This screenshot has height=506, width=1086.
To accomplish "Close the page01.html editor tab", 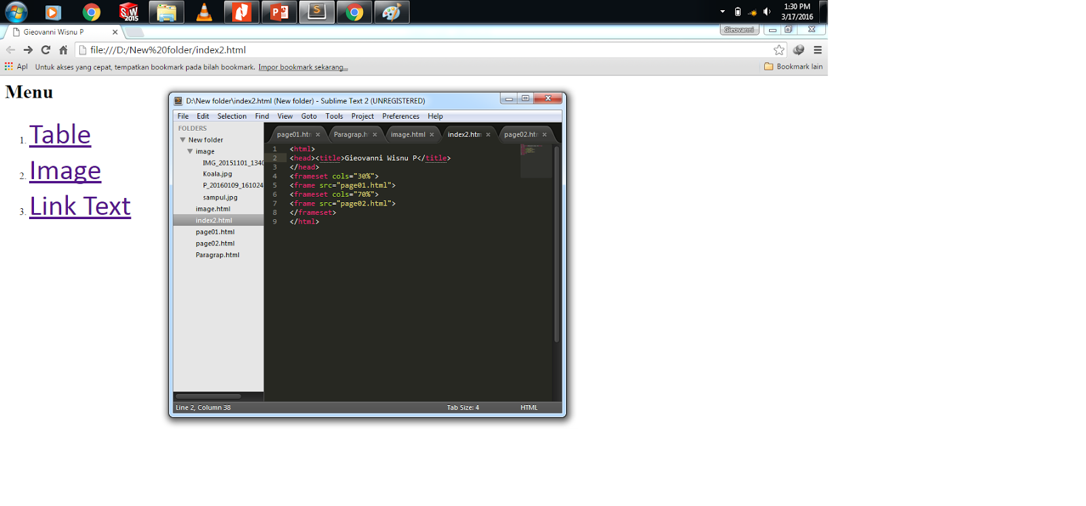I will coord(318,134).
